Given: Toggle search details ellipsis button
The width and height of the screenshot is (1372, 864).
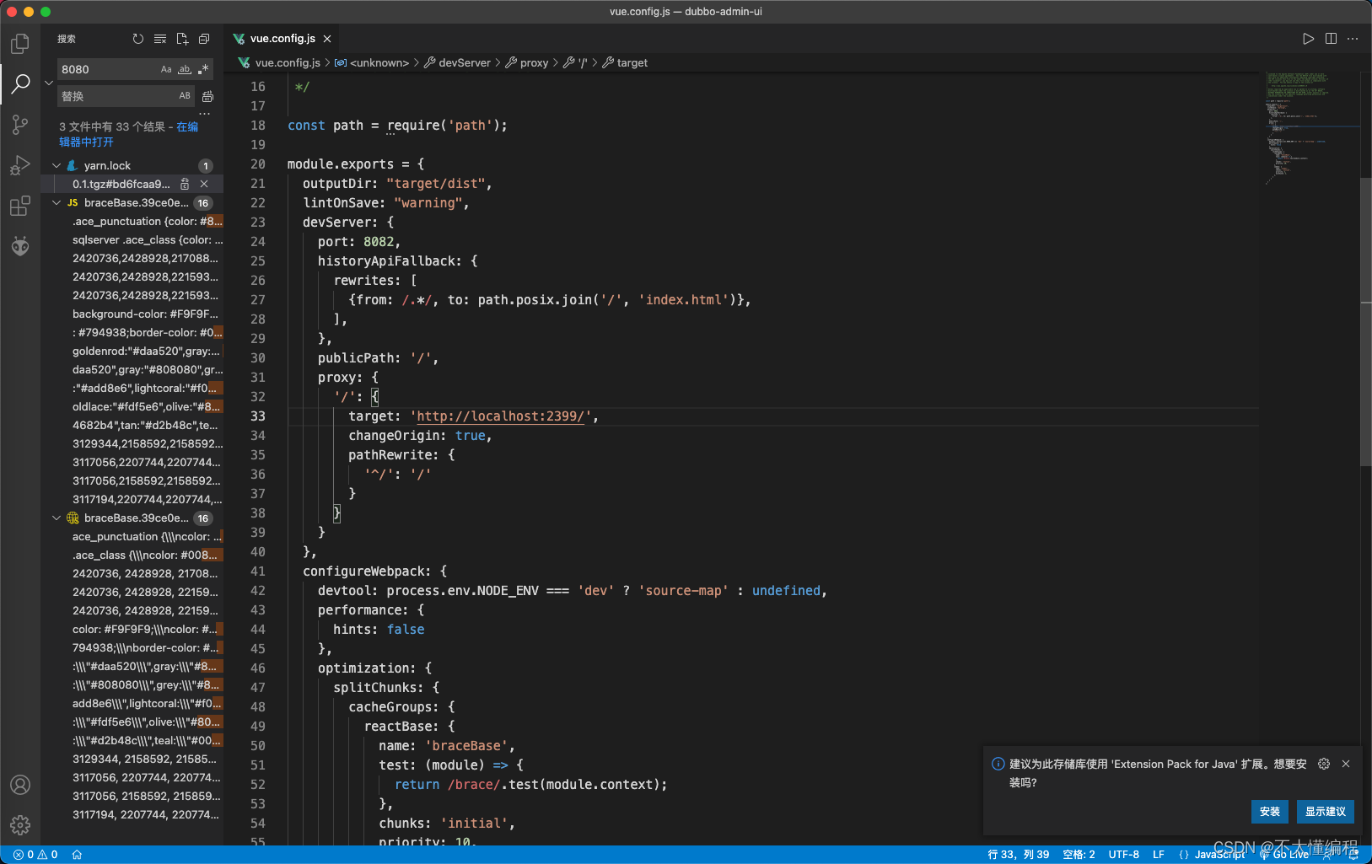Looking at the screenshot, I should pos(205,112).
